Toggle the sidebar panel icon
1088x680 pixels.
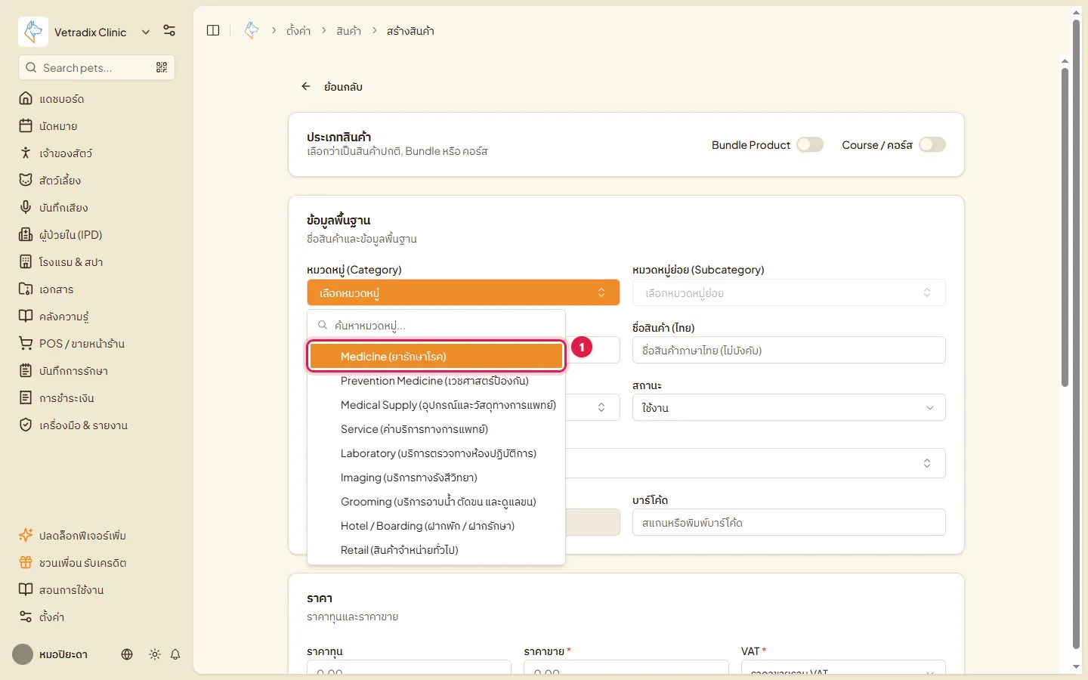pyautogui.click(x=213, y=30)
